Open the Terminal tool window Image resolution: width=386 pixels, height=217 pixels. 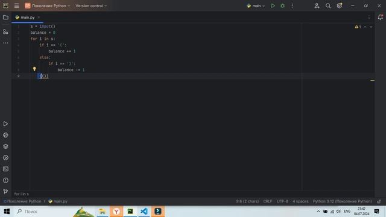click(x=5, y=169)
